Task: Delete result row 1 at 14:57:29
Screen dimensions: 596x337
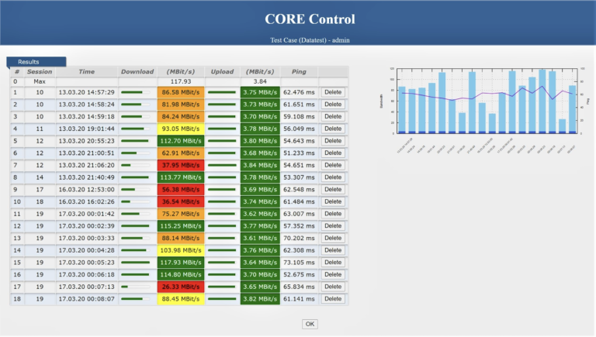Action: (333, 92)
